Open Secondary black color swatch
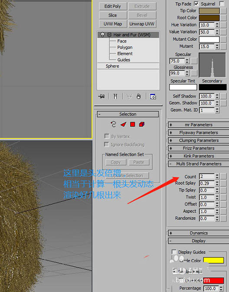This screenshot has width=229, height=292. [213, 87]
